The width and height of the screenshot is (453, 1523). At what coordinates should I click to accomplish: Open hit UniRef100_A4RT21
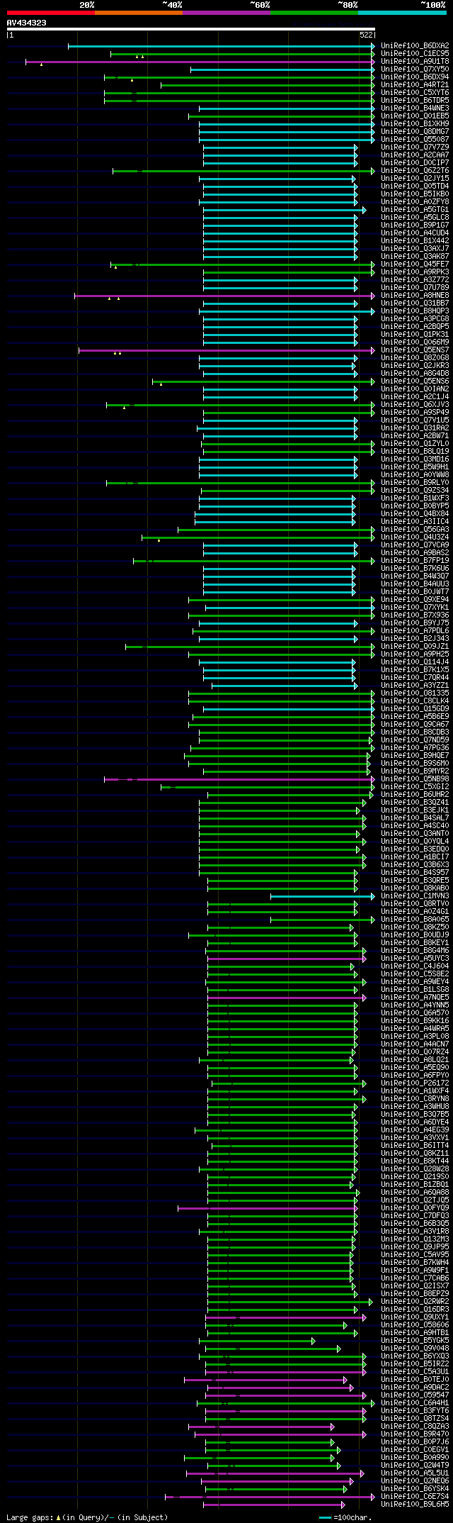click(415, 85)
